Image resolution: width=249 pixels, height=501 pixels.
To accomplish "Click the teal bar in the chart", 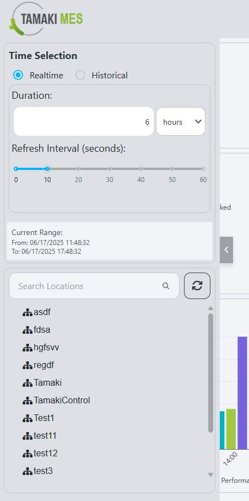I will (222, 430).
